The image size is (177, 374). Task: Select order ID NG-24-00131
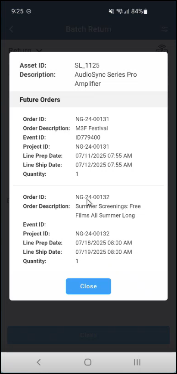pos(92,119)
